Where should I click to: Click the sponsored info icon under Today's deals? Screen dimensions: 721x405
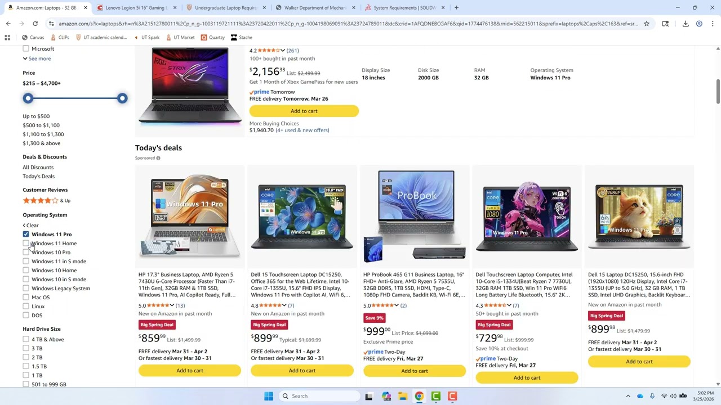[158, 158]
